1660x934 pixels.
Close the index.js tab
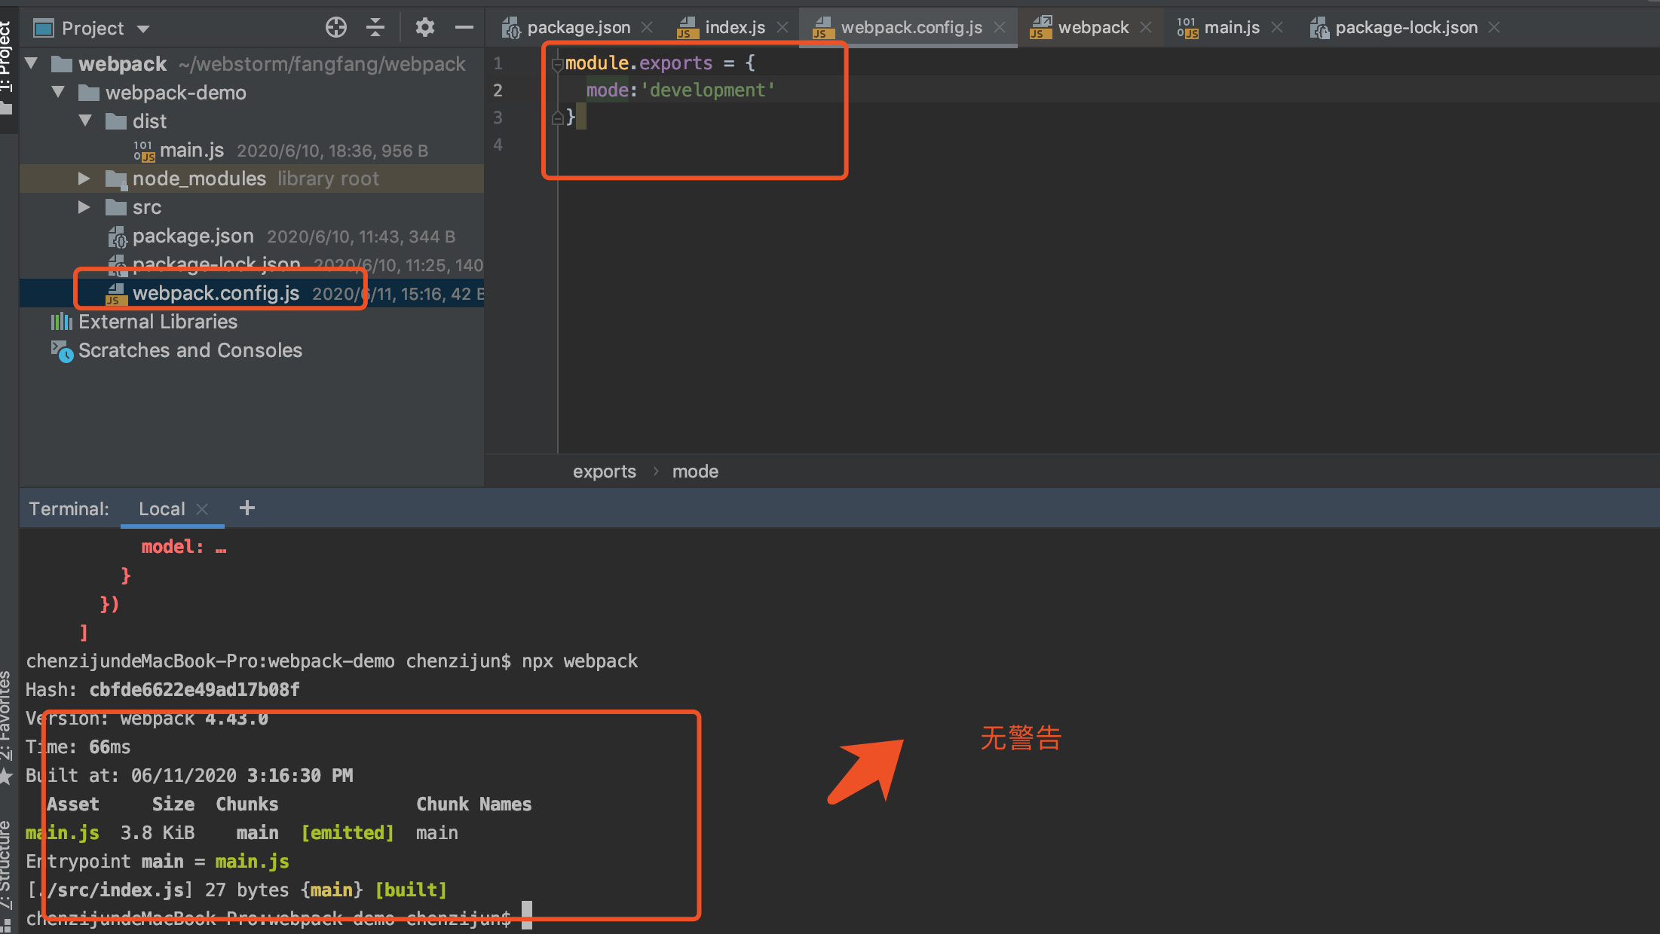tap(783, 28)
